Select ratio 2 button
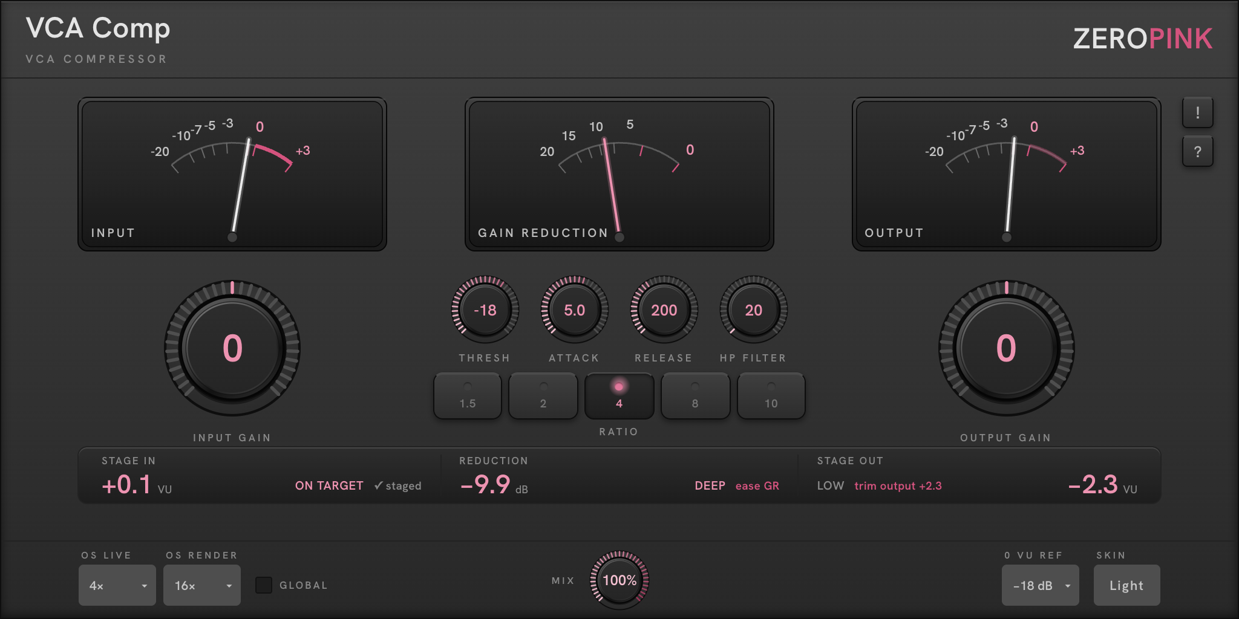The width and height of the screenshot is (1239, 619). coord(543,396)
